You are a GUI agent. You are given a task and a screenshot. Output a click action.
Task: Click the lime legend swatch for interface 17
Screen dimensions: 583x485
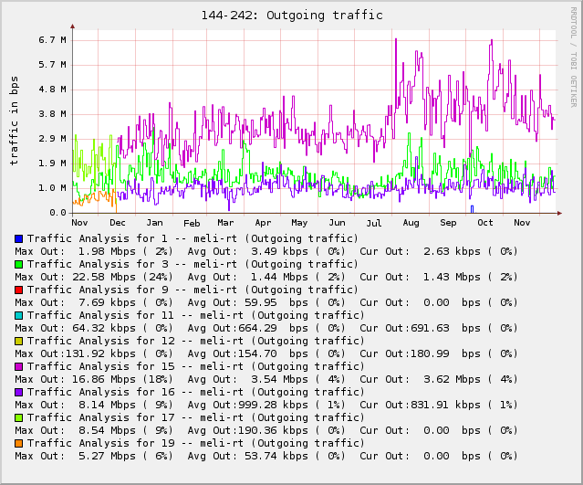tap(18, 417)
